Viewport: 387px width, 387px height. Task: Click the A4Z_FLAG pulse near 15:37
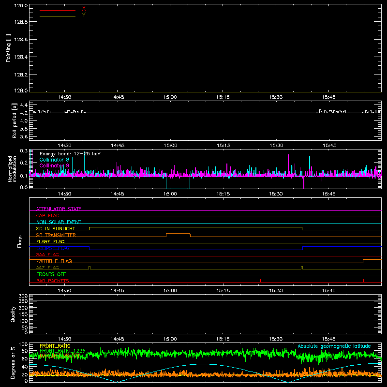301,268
